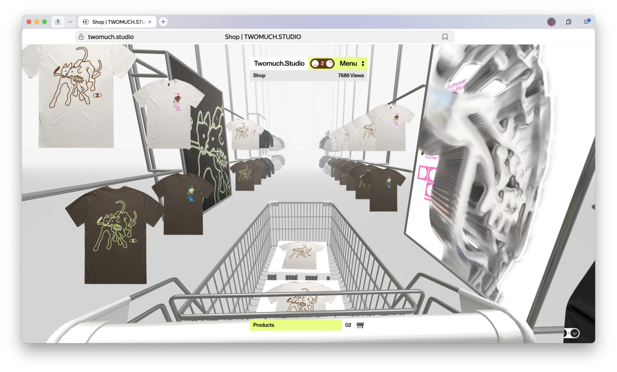Click the site favicon on the tab
This screenshot has width=617, height=372.
(86, 22)
